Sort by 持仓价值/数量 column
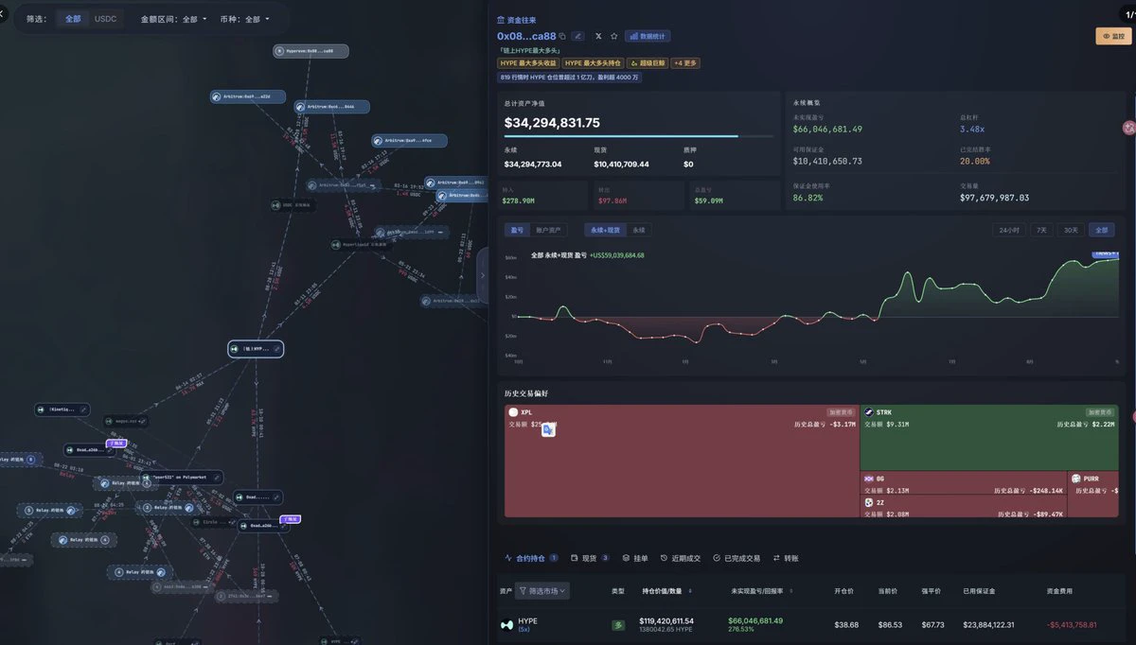The width and height of the screenshot is (1136, 645). pyautogui.click(x=666, y=591)
